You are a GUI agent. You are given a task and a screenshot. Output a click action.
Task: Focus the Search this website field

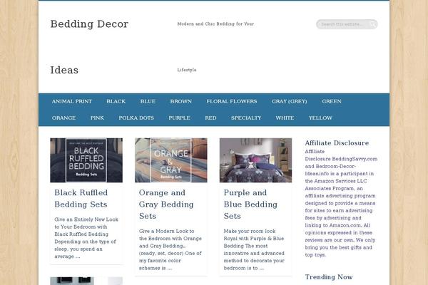[347, 24]
